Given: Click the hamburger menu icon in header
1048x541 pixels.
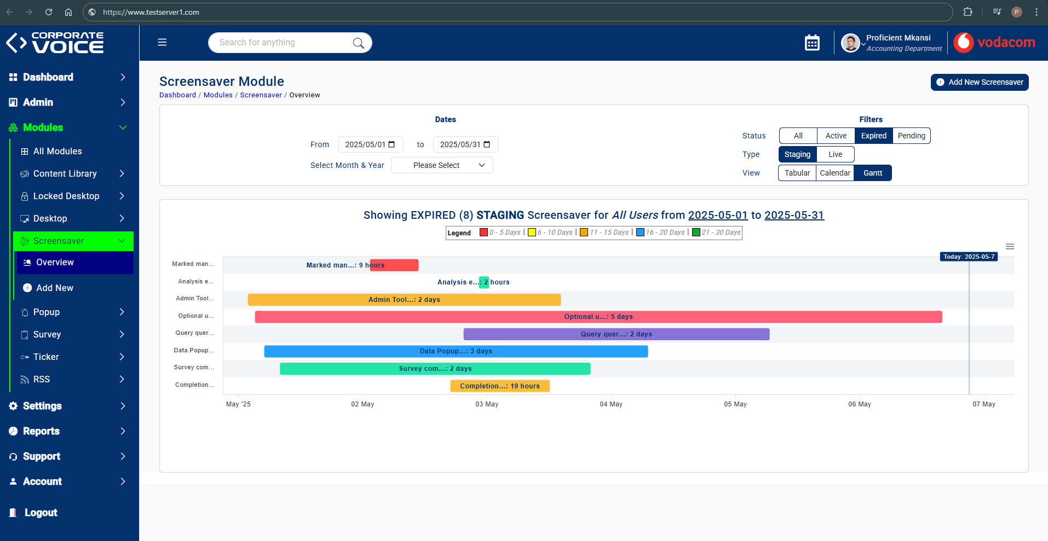Looking at the screenshot, I should [162, 42].
